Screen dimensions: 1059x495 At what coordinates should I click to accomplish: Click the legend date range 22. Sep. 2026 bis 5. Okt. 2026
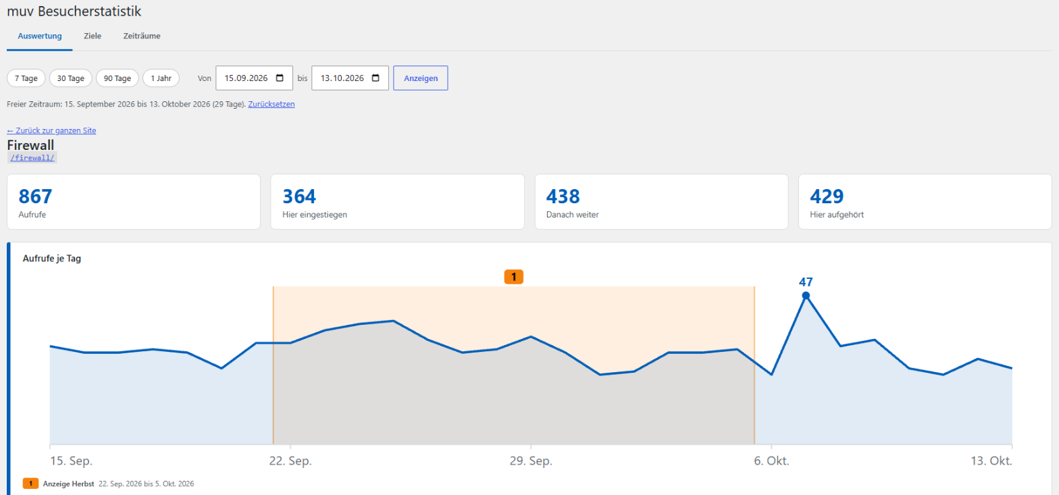click(147, 484)
